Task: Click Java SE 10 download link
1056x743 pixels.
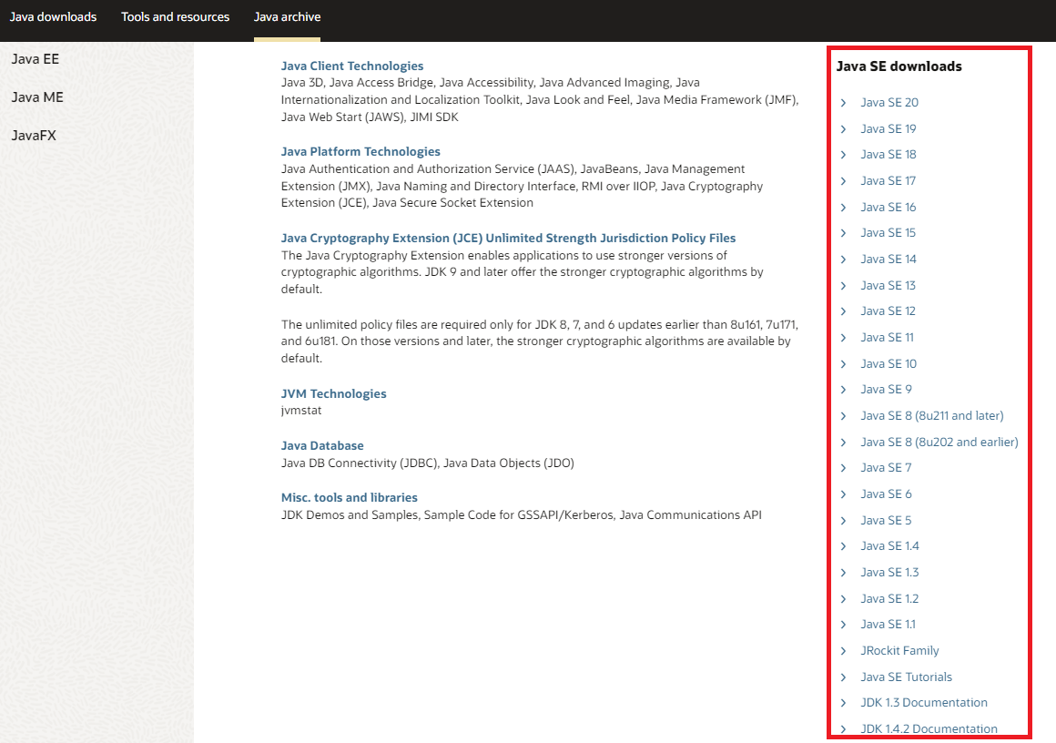Action: click(888, 363)
